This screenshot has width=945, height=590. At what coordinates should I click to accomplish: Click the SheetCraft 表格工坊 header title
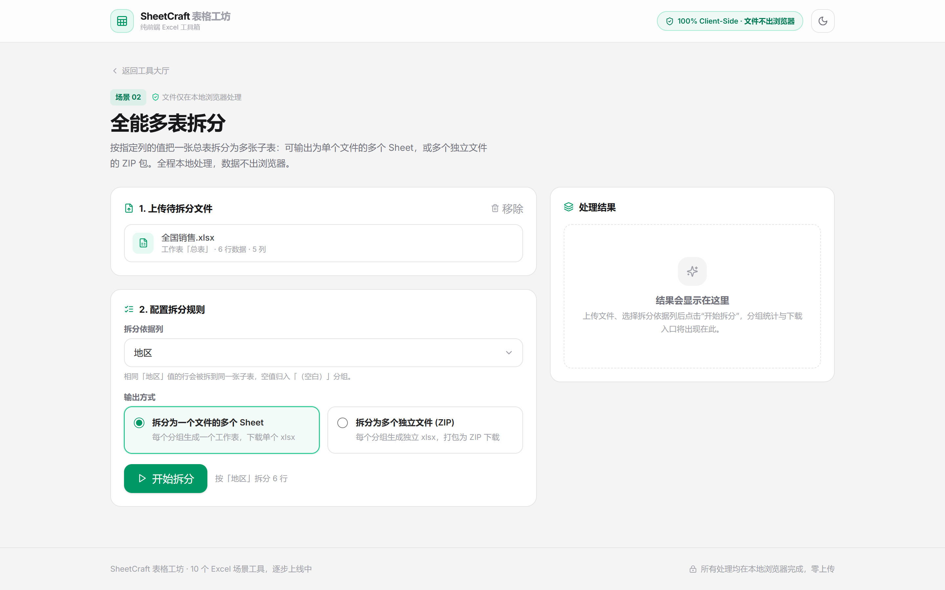(185, 16)
